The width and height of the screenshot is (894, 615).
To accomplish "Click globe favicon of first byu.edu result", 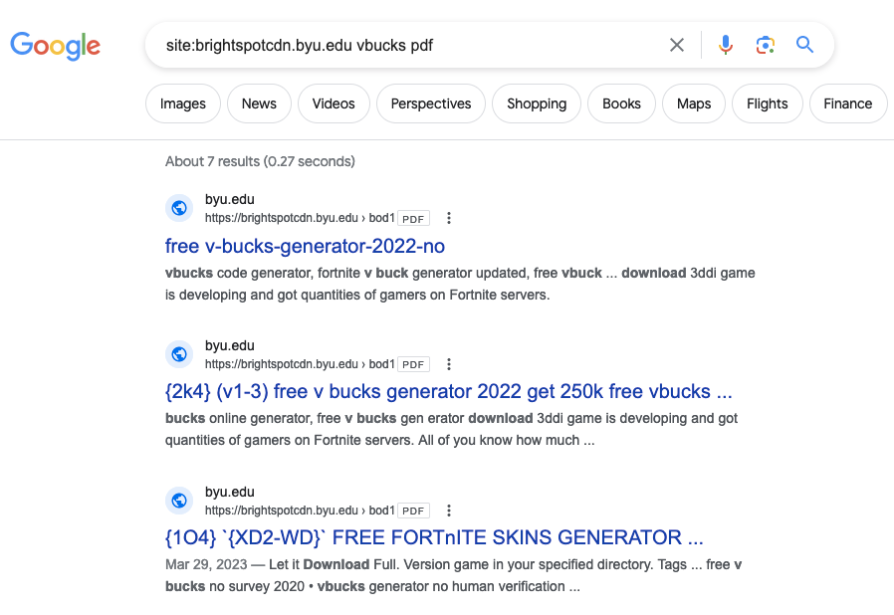I will tap(179, 208).
